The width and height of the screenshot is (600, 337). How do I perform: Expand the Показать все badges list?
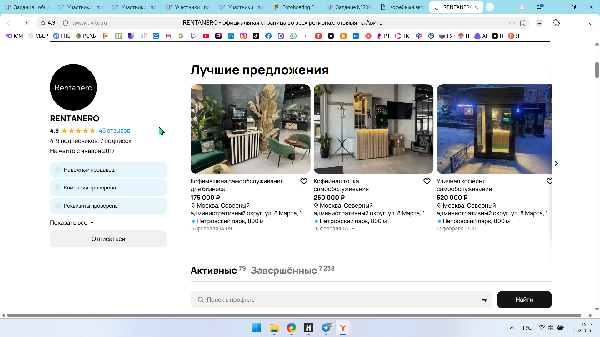(x=72, y=223)
